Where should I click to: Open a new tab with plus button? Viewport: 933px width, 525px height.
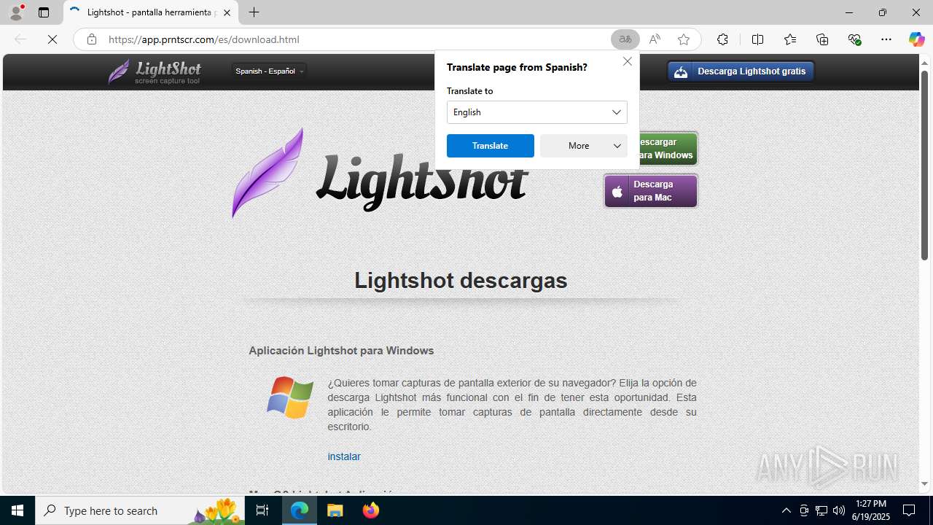click(254, 12)
